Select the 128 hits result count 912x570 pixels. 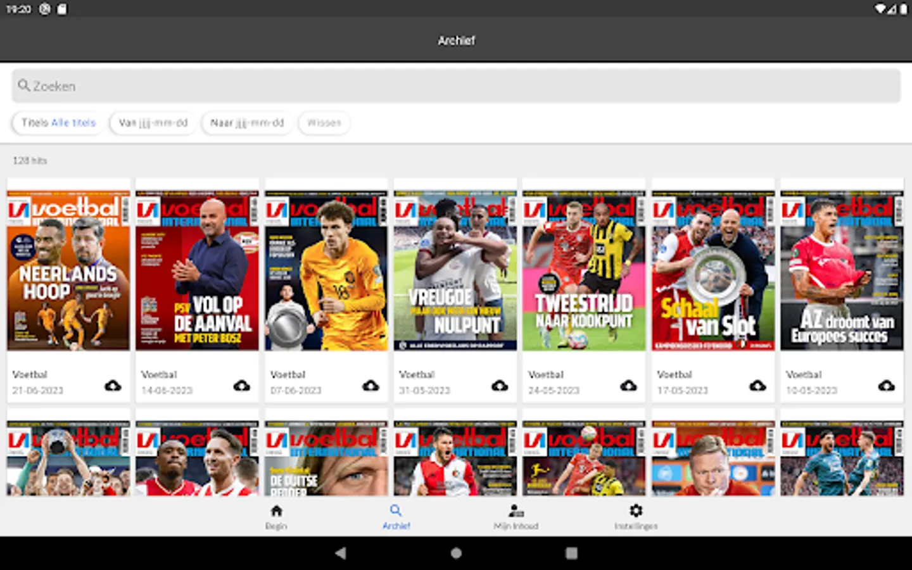30,161
